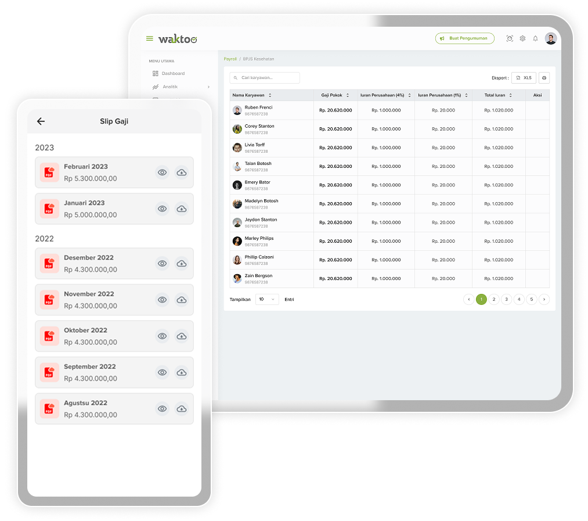The width and height of the screenshot is (588, 521).
Task: Export the table via XLS button
Action: pyautogui.click(x=524, y=78)
